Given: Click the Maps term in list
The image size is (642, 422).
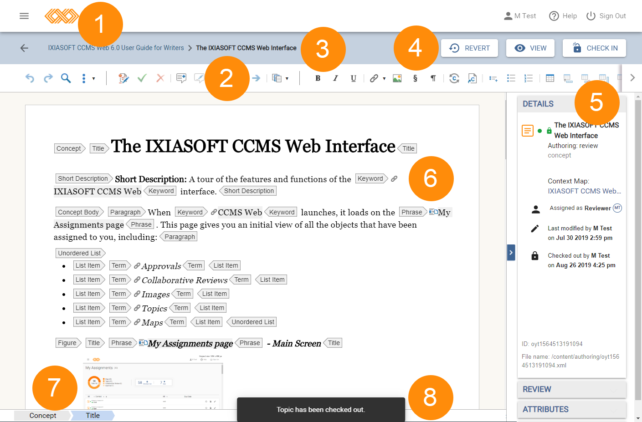Looking at the screenshot, I should coord(152,322).
